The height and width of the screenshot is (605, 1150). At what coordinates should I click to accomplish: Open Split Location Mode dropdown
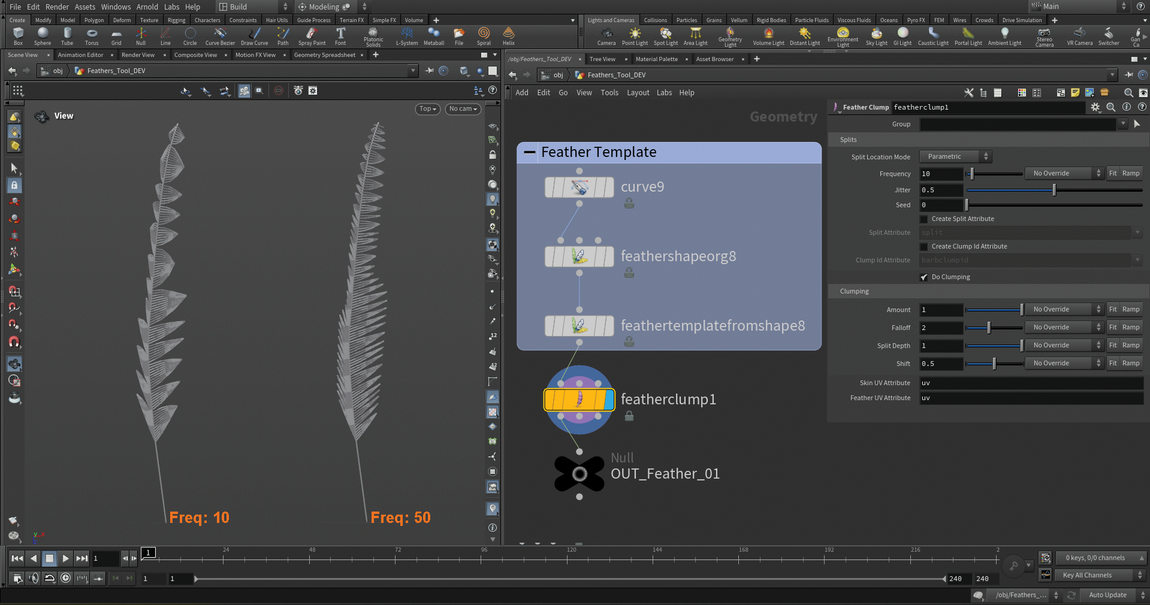coord(956,156)
